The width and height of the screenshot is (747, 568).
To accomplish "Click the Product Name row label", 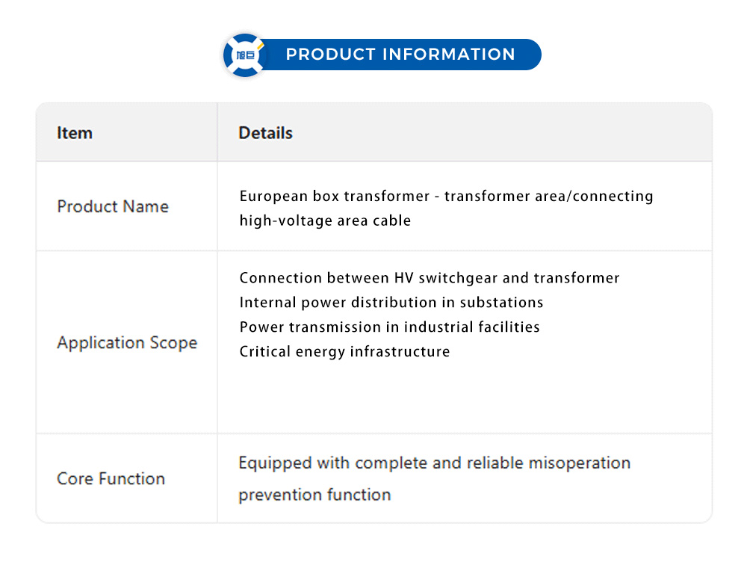I will (x=113, y=206).
